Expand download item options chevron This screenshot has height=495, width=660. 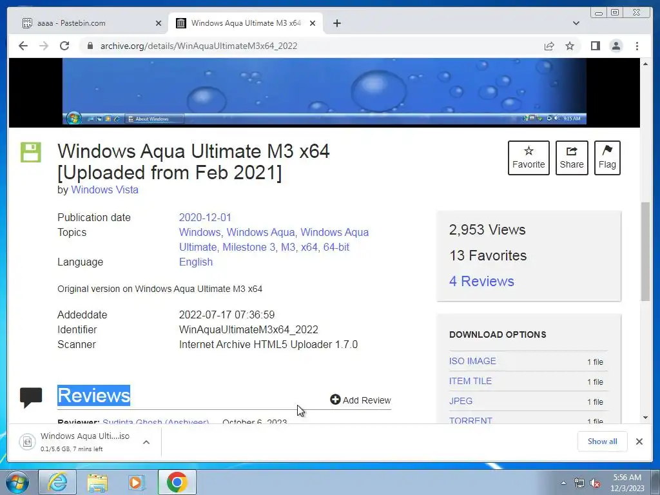coord(146,442)
